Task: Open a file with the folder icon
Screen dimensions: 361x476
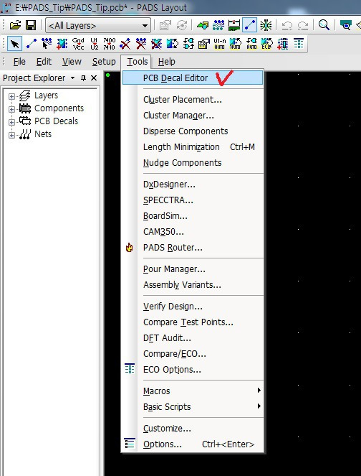Action: click(15, 25)
